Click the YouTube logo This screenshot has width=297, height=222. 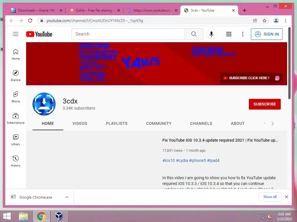click(39, 34)
